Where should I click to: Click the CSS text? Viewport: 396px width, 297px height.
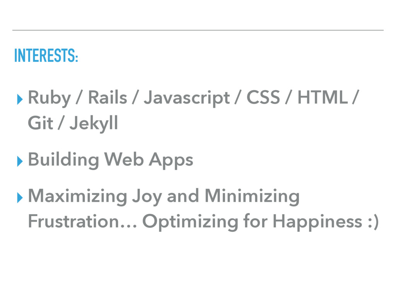pos(263,97)
